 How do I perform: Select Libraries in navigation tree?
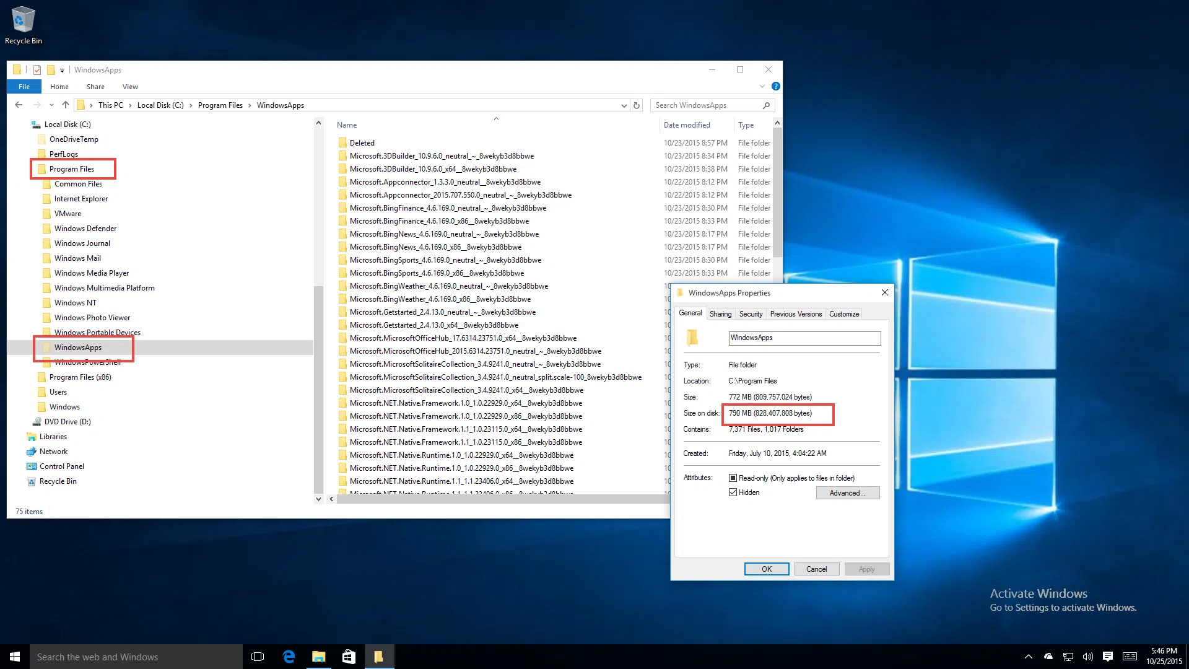point(53,437)
